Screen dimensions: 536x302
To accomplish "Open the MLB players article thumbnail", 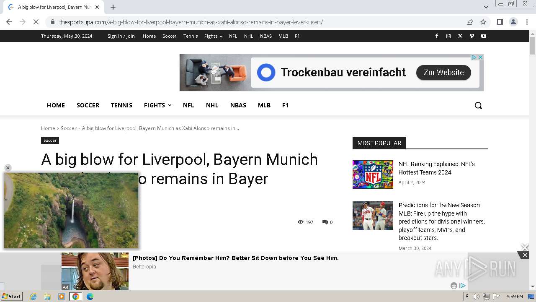I will (373, 216).
